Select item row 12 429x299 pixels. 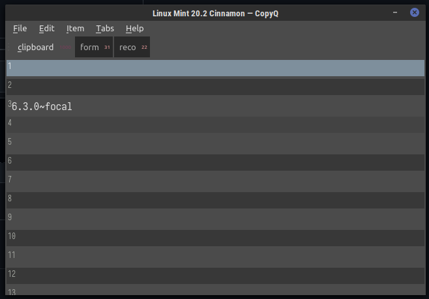pyautogui.click(x=215, y=276)
